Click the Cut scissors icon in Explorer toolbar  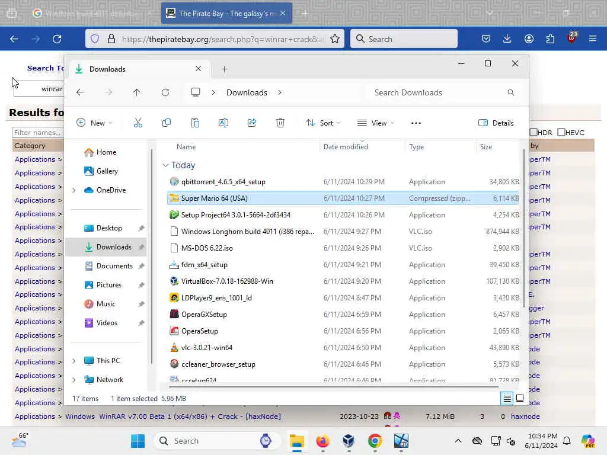coord(138,123)
